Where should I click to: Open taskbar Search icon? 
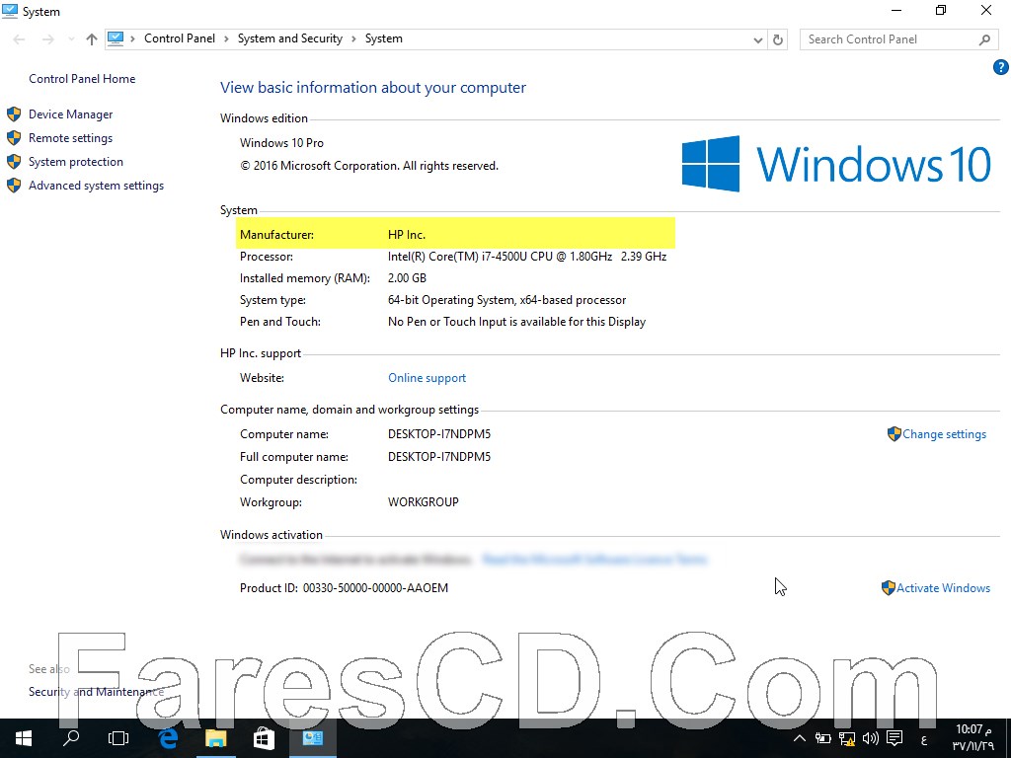tap(71, 738)
